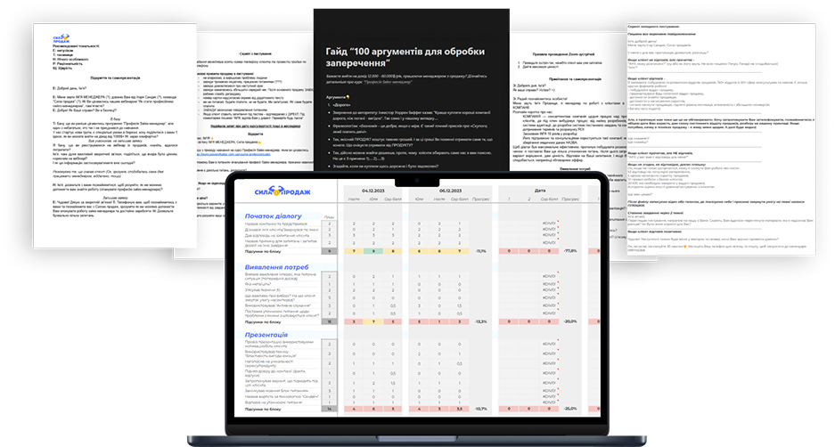Select the Презентація section heading

[266, 335]
